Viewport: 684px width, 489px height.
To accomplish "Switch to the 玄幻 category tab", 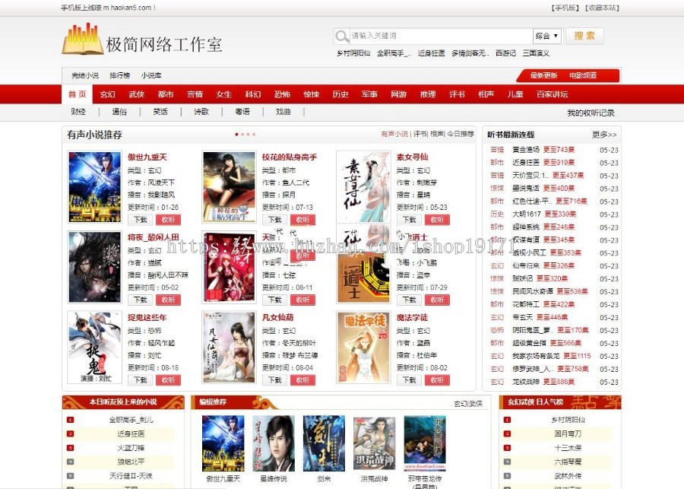I will [106, 94].
